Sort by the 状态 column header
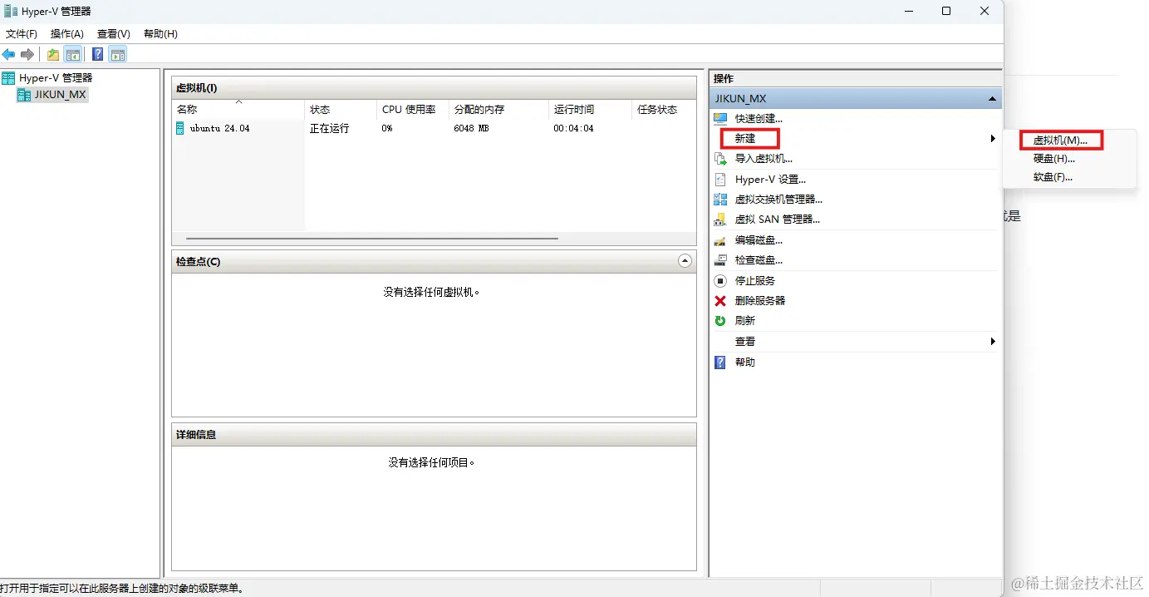This screenshot has height=597, width=1149. (341, 110)
